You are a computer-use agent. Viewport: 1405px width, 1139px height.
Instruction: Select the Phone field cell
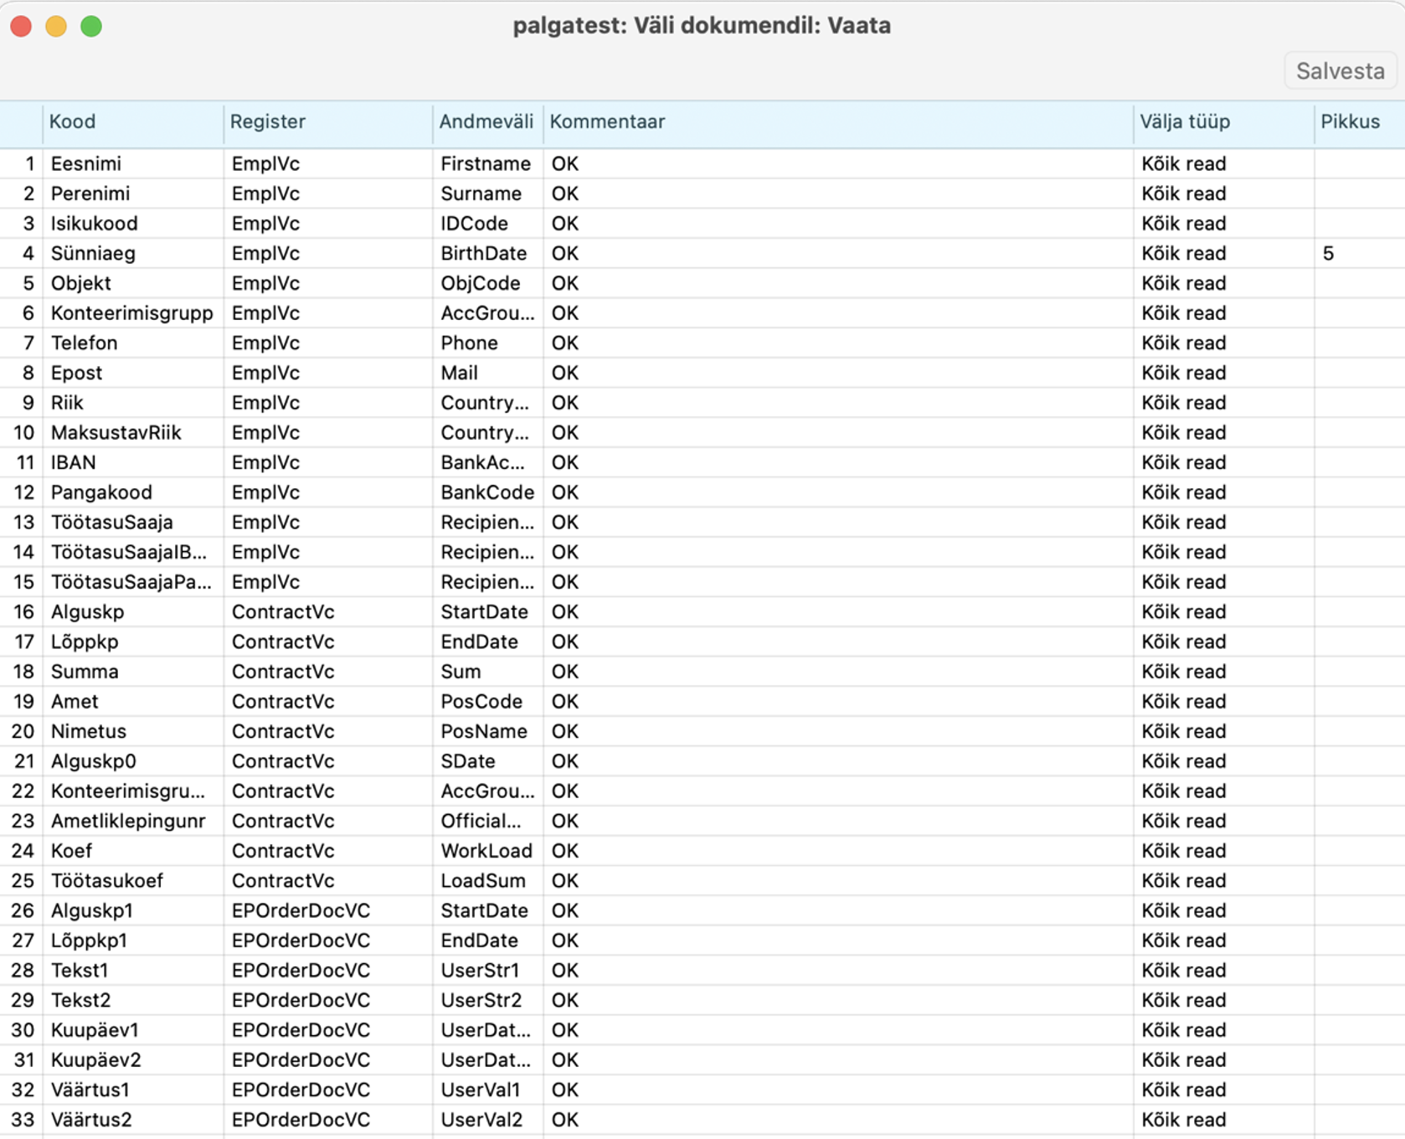(x=488, y=343)
